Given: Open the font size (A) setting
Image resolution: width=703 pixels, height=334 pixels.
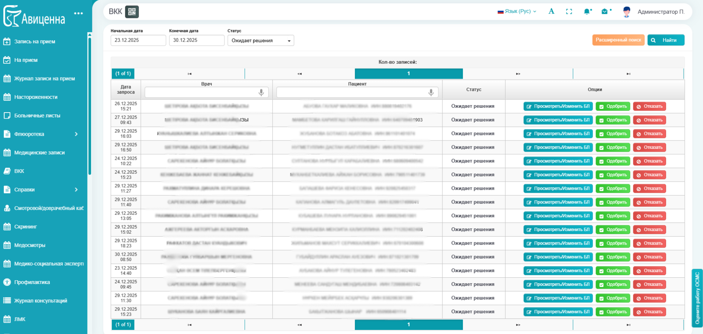Looking at the screenshot, I should (x=551, y=12).
